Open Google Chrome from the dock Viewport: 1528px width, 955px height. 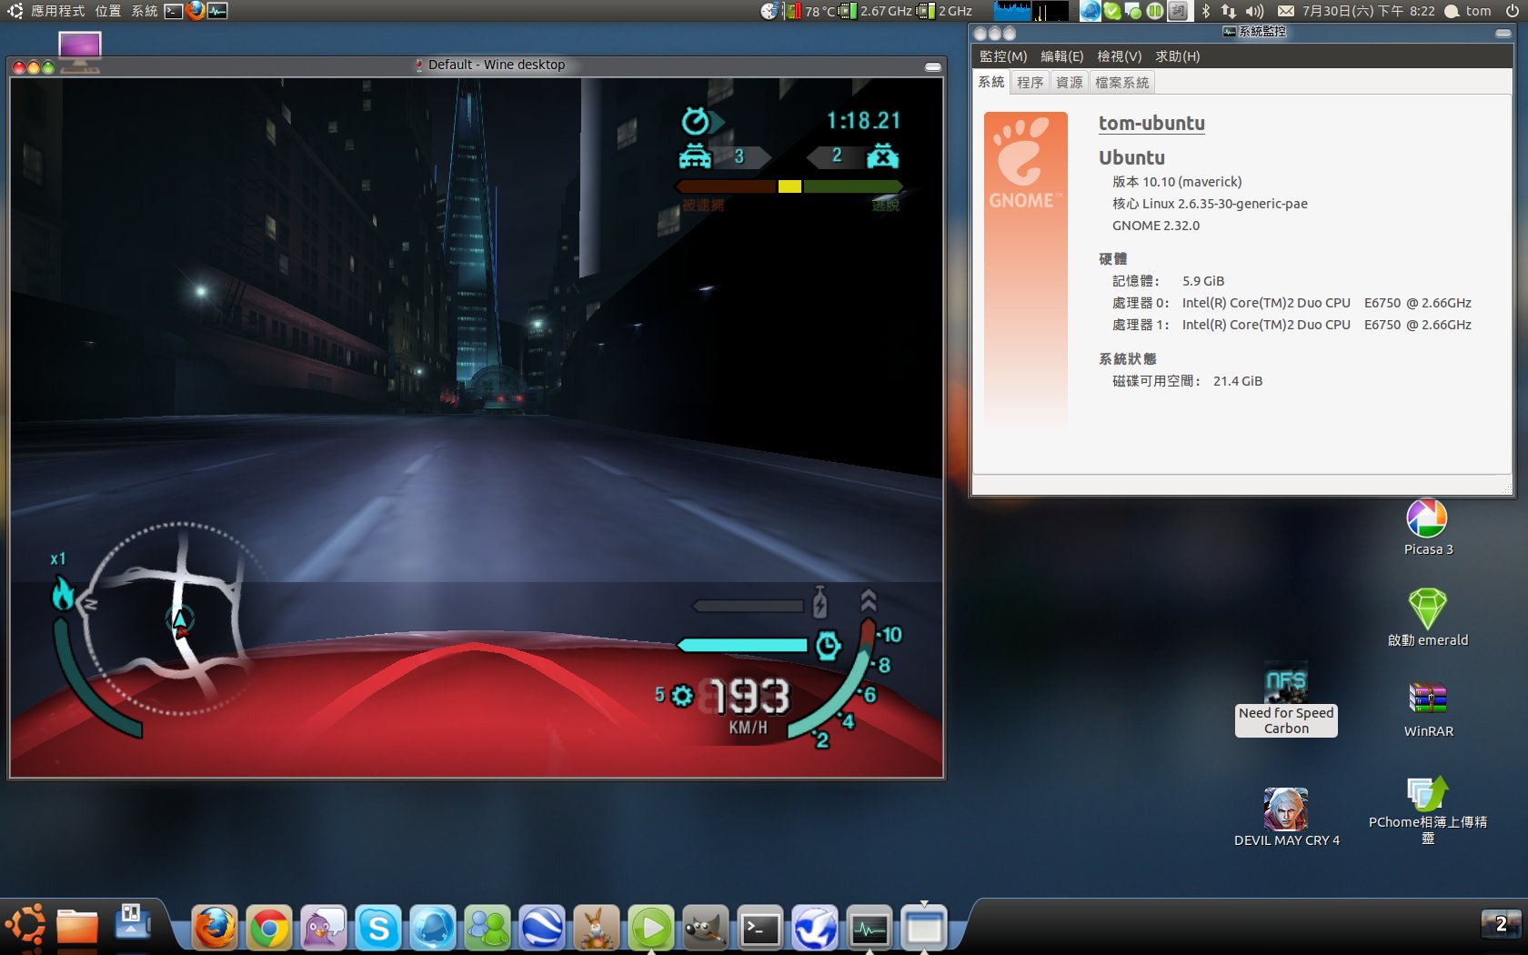click(269, 929)
